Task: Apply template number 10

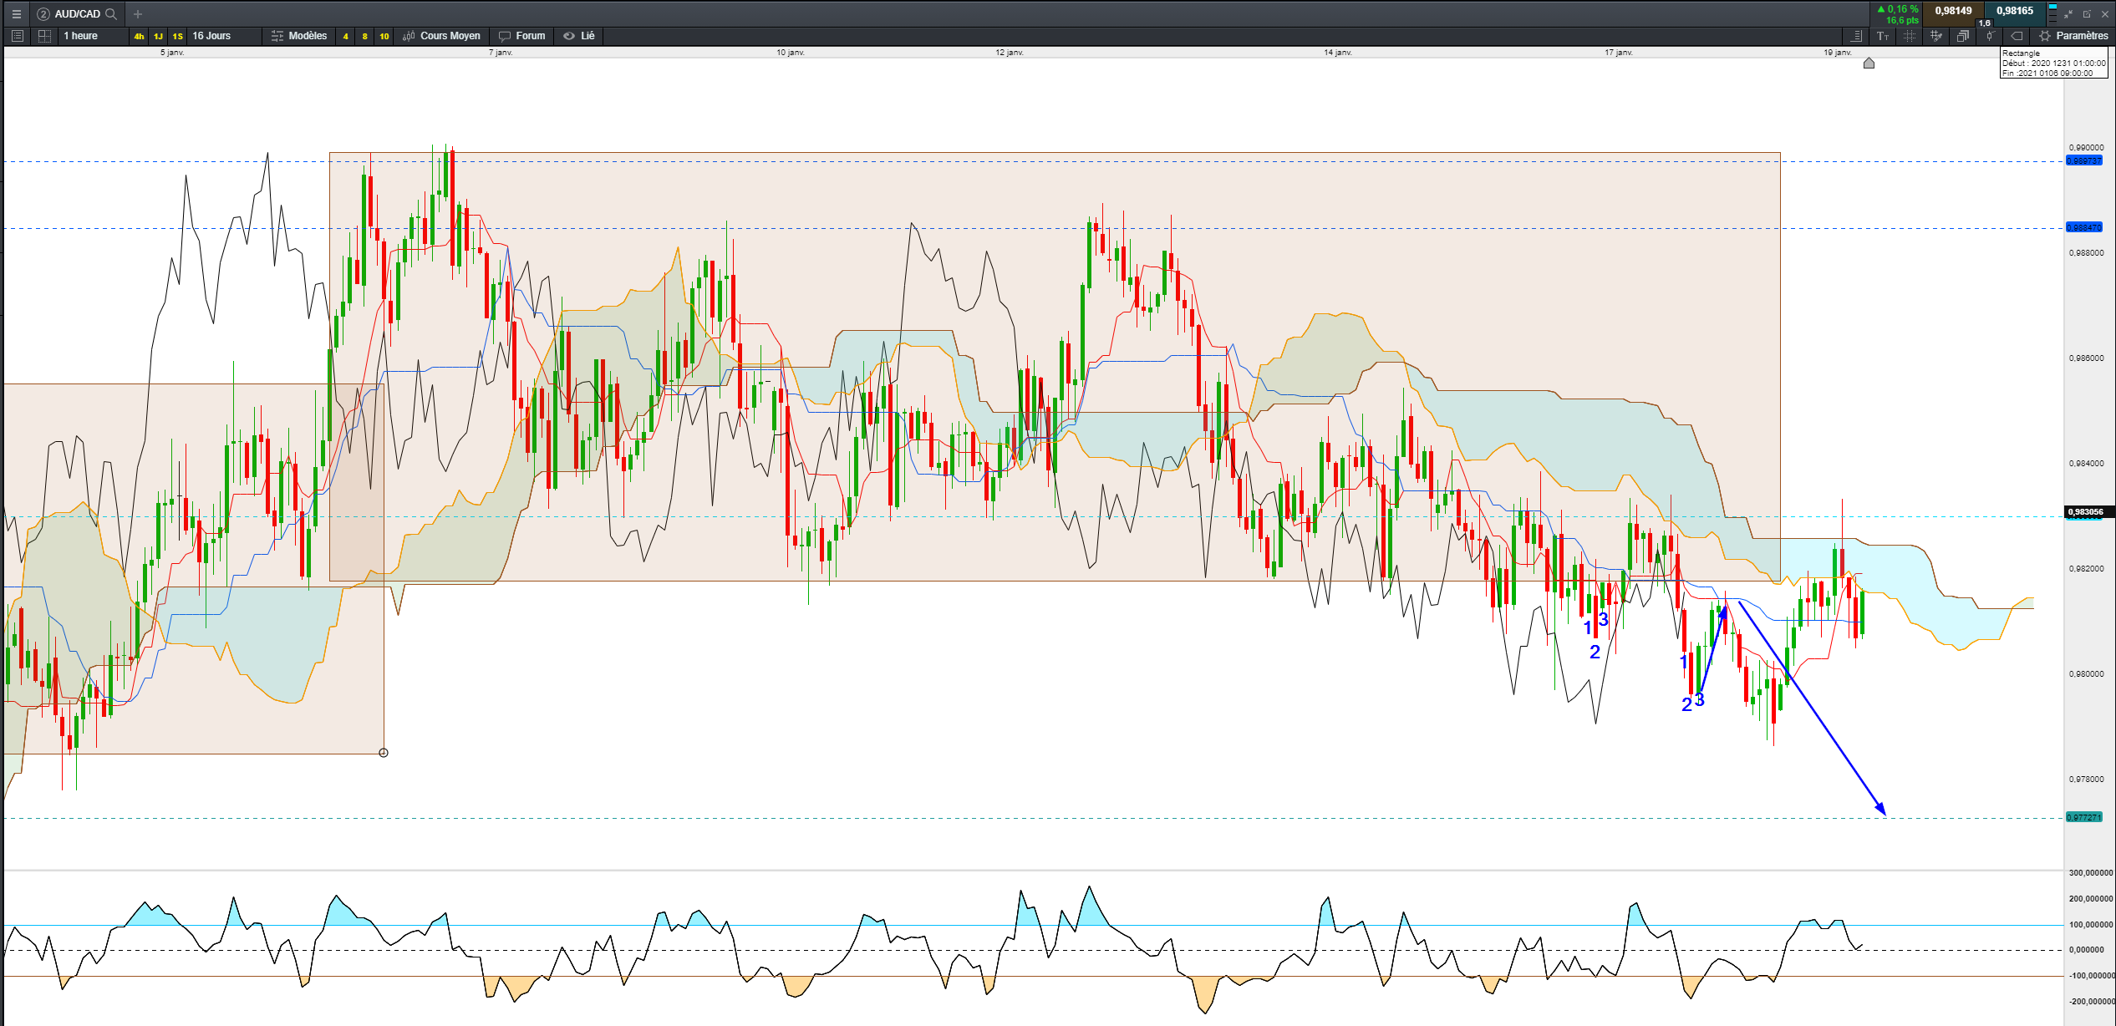Action: 384,36
